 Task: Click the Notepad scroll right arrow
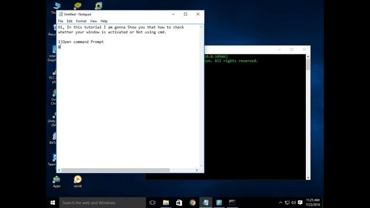point(197,170)
